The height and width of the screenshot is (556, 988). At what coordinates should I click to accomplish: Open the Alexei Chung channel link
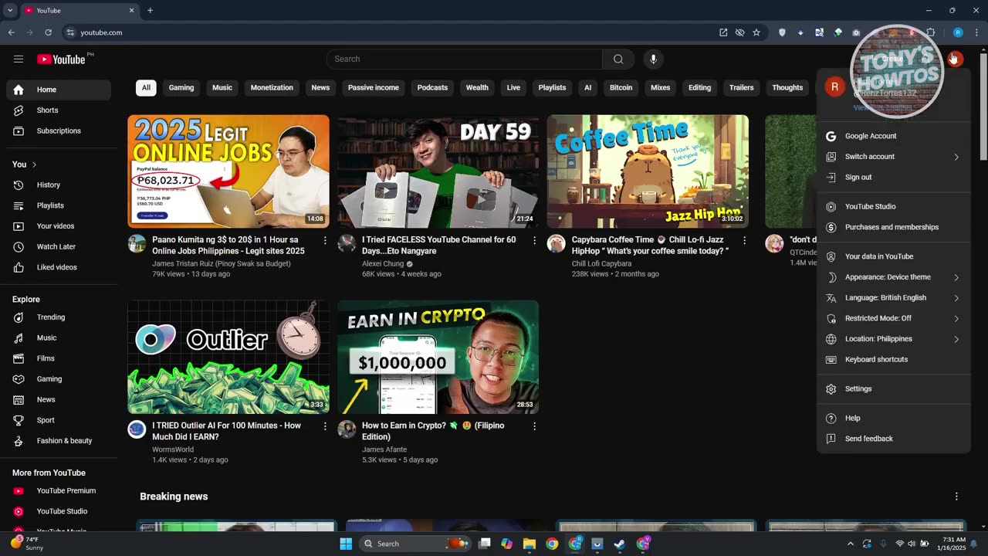point(383,263)
